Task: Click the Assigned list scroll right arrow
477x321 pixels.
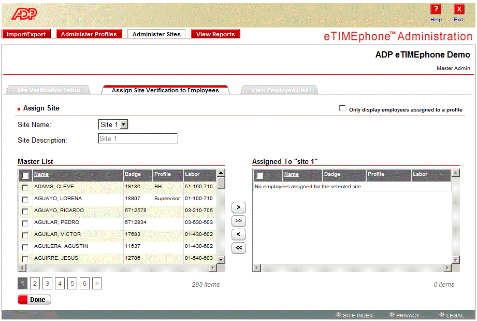Action: 447,268
